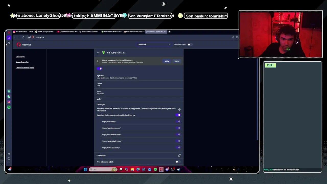This screenshot has width=327, height=184.
Task: Open the heart pinboards icon in the sidebar
Action: click(9, 154)
